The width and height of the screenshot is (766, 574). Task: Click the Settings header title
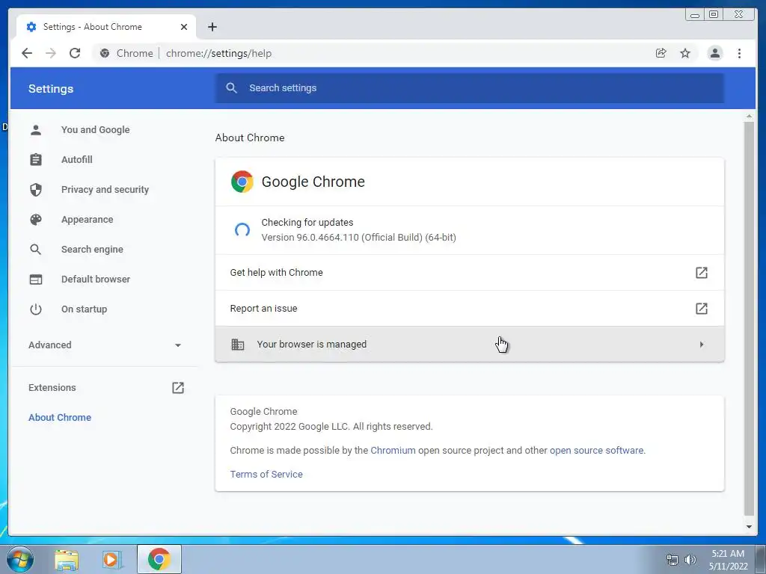(x=51, y=89)
